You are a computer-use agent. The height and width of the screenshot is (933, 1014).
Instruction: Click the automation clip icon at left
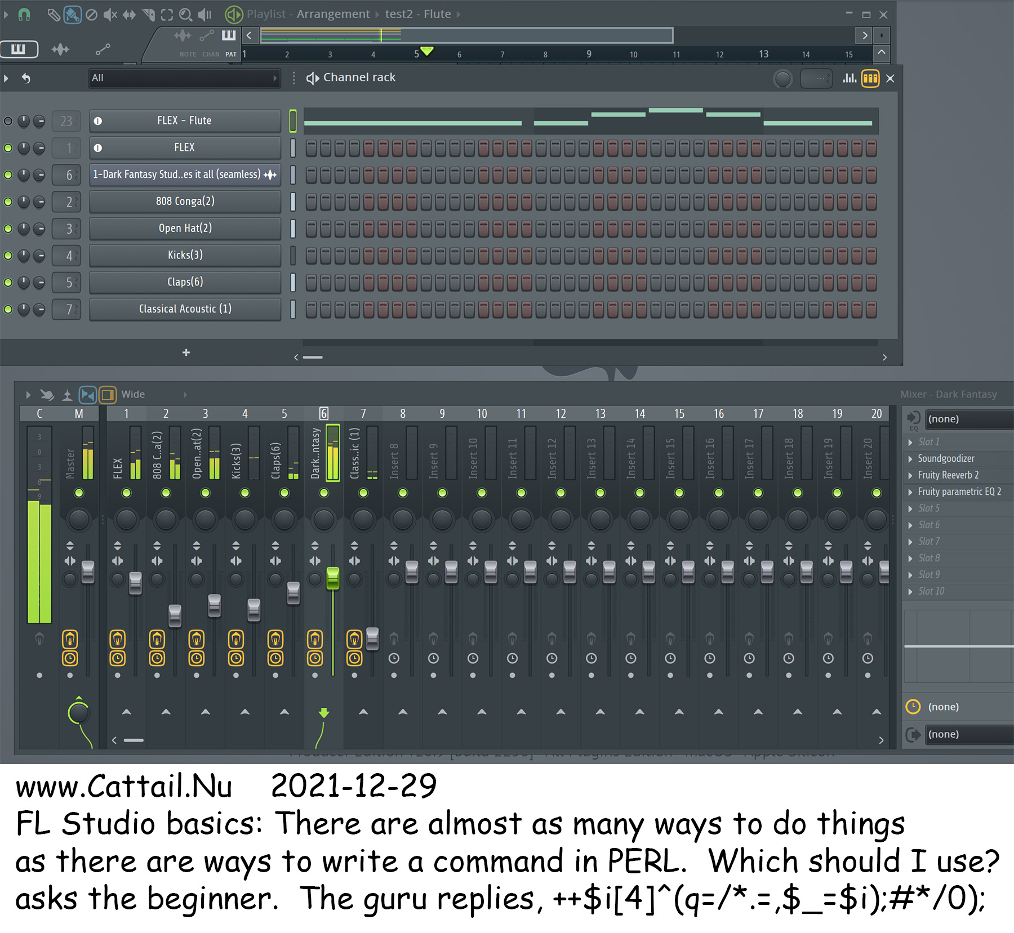click(103, 50)
